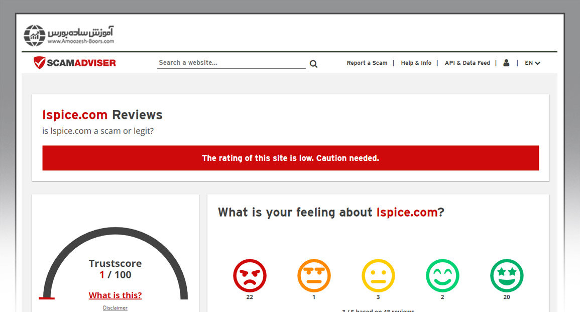Open the Report a Scam menu item
The width and height of the screenshot is (580, 312).
(x=367, y=63)
